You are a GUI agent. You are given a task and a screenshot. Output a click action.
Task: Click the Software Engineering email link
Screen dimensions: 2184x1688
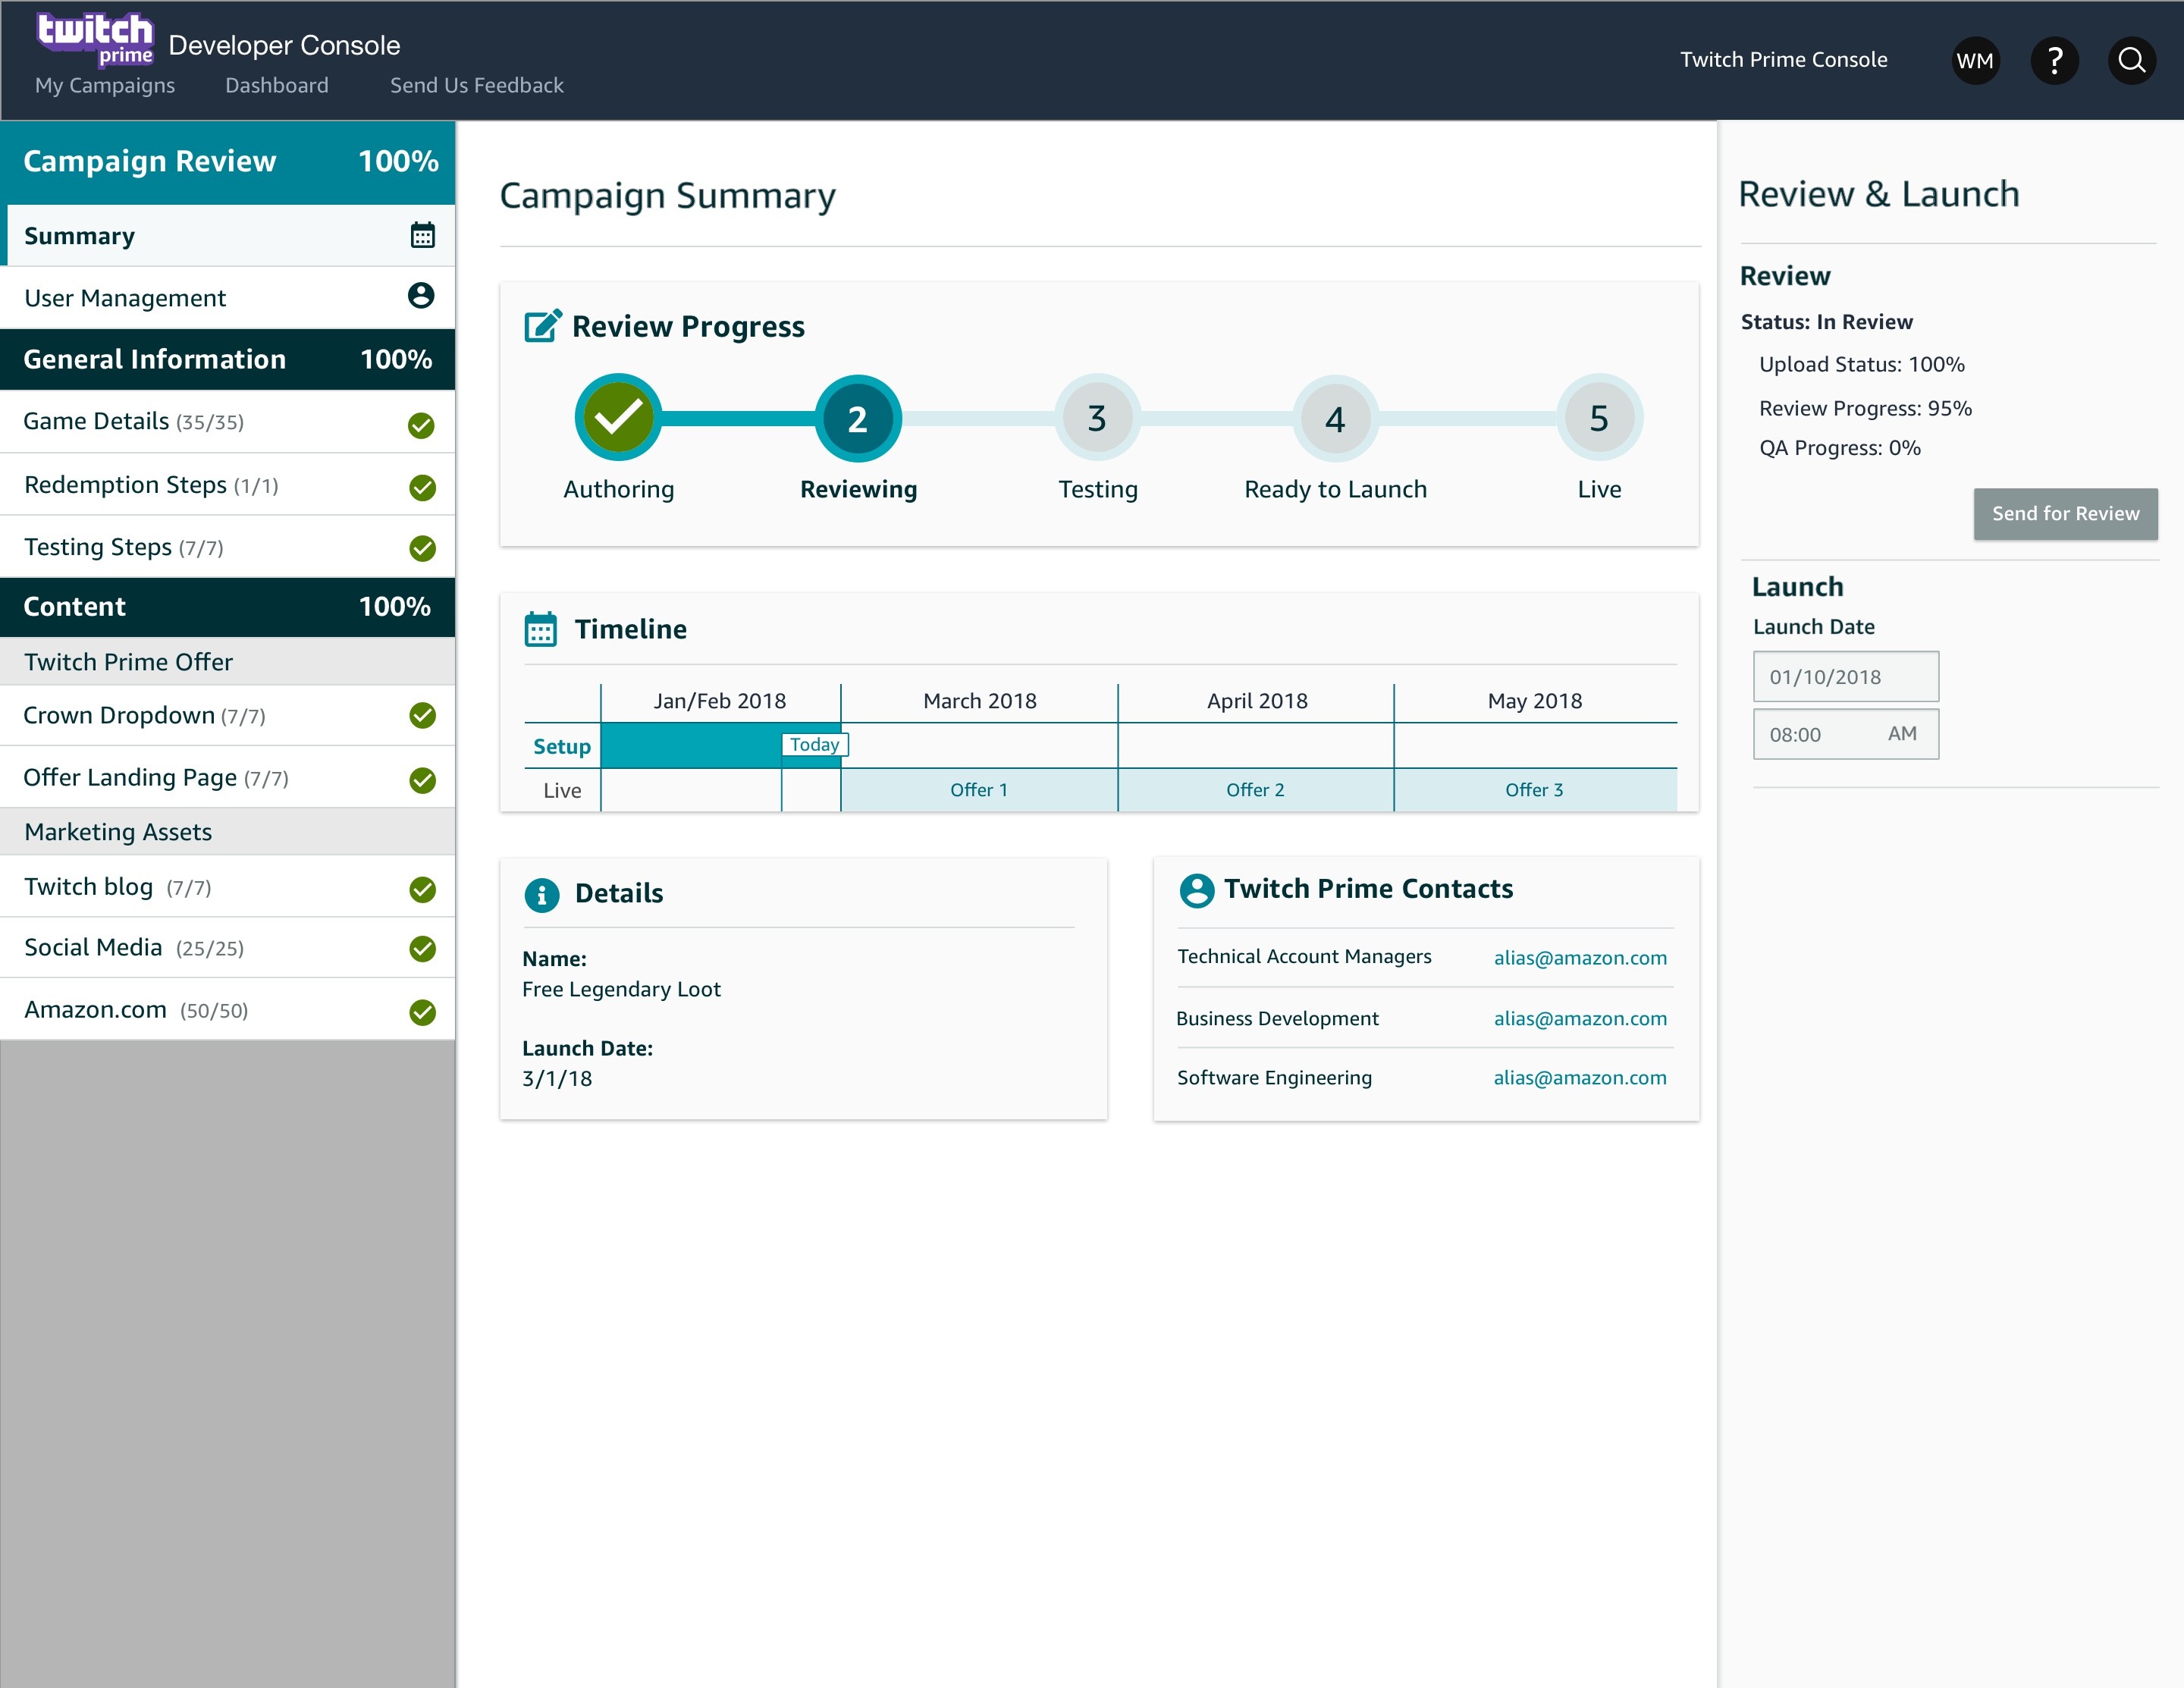tap(1580, 1078)
